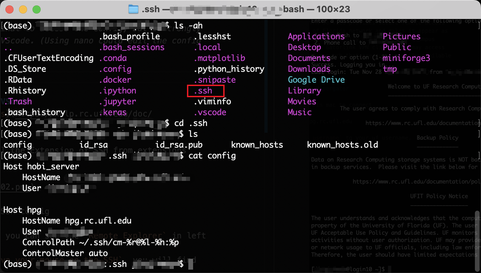Select the id_rsa.pub file name
Viewport: 481px width, 273px height.
pyautogui.click(x=179, y=145)
